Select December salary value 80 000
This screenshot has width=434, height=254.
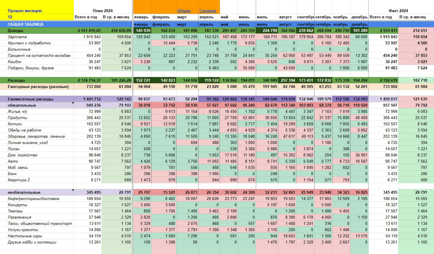click(361, 37)
